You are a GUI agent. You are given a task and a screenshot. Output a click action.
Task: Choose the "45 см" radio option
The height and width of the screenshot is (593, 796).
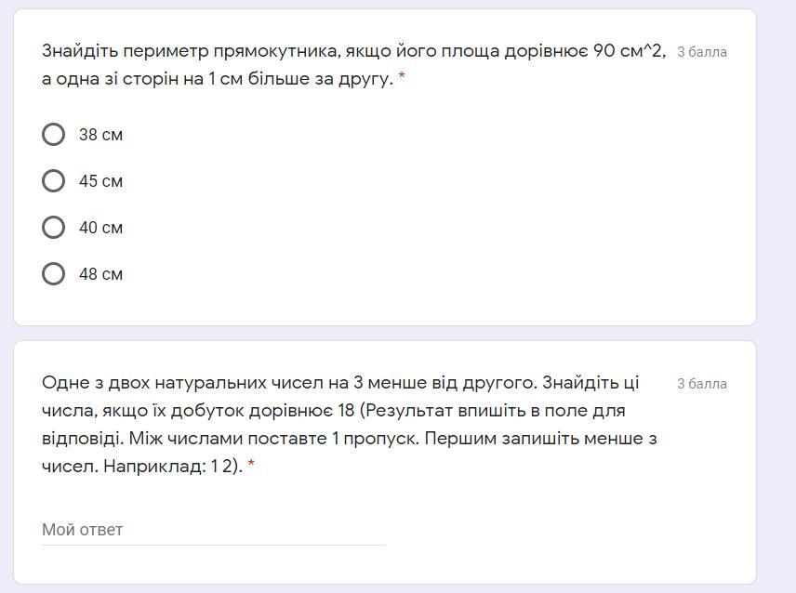54,181
